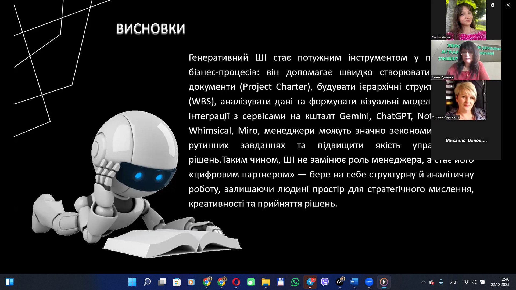Open the Microsoft Store icon
The image size is (516, 290).
pyautogui.click(x=177, y=282)
